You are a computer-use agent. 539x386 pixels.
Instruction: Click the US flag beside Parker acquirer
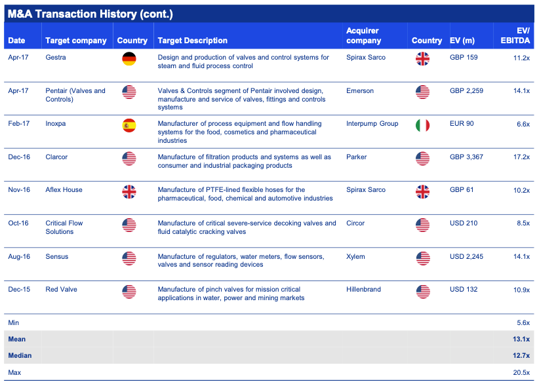[422, 159]
